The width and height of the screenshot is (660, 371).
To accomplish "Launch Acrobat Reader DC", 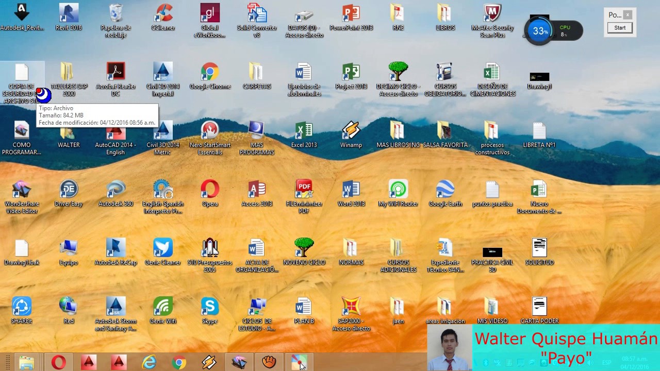I will (116, 79).
